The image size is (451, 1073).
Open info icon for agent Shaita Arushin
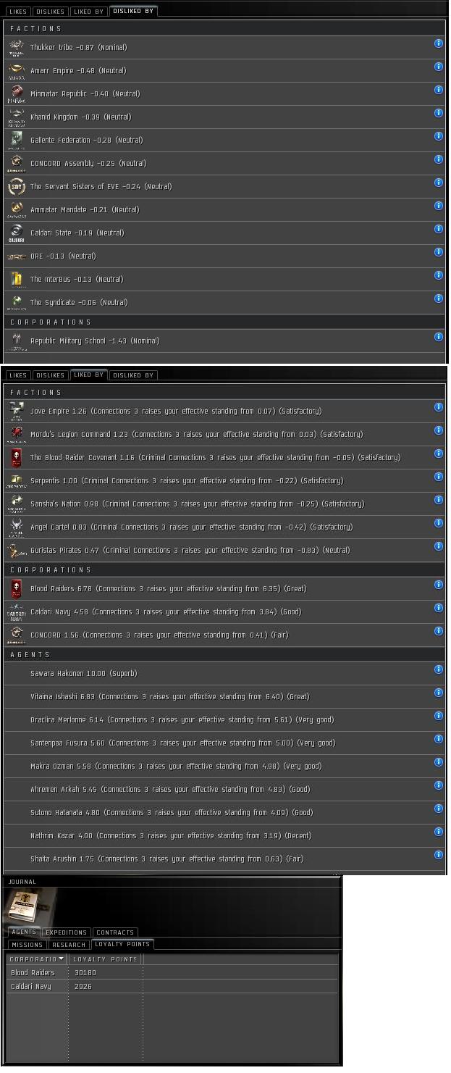pos(438,855)
